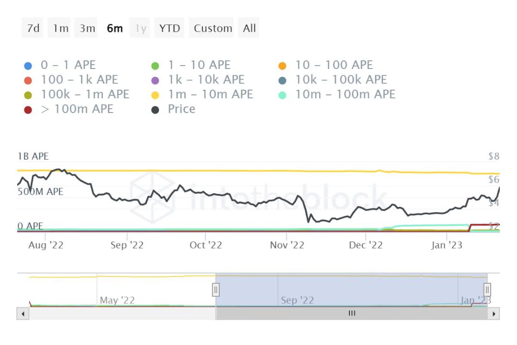This screenshot has height=345, width=517.
Task: Show All time range data
Action: tap(249, 28)
